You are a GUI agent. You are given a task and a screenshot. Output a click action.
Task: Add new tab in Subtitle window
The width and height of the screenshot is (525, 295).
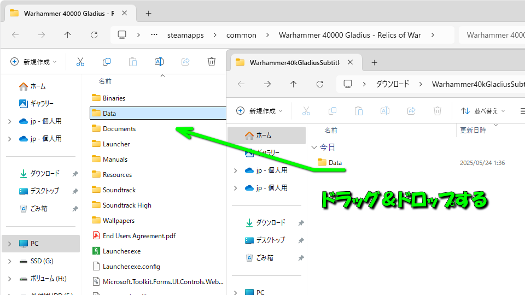click(374, 62)
